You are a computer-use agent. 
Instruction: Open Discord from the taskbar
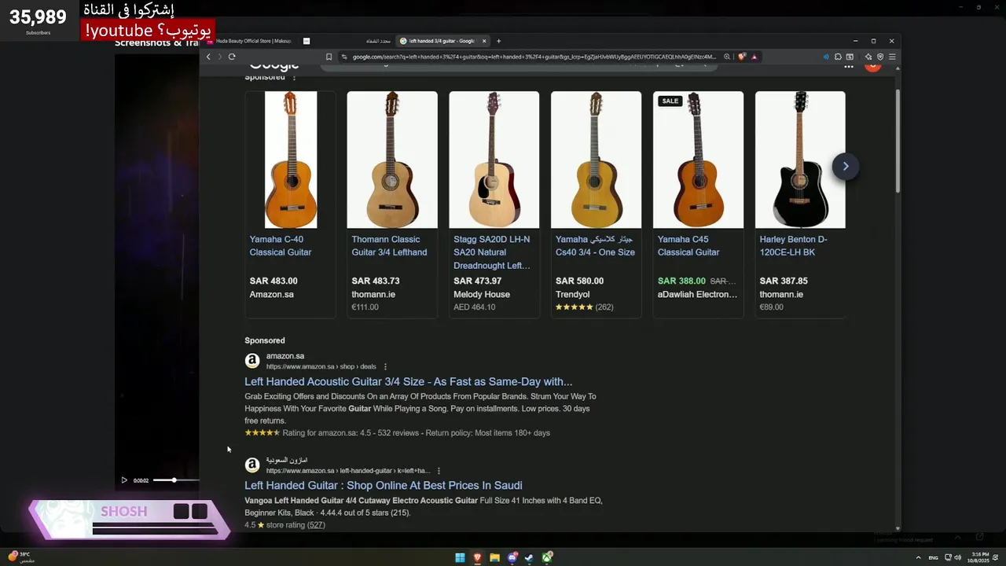pyautogui.click(x=512, y=557)
